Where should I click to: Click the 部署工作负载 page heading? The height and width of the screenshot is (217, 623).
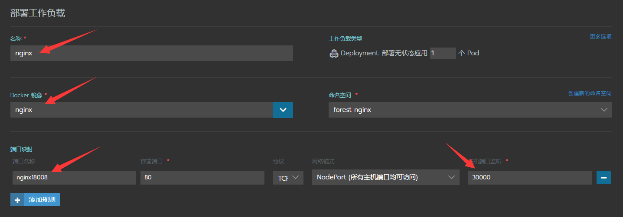[x=38, y=13]
